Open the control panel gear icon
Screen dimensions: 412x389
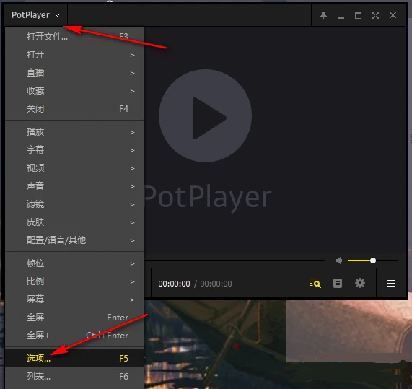tap(360, 283)
